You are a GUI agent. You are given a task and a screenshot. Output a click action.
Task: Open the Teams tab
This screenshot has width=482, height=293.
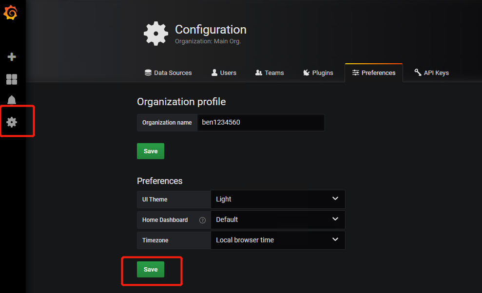click(x=270, y=73)
